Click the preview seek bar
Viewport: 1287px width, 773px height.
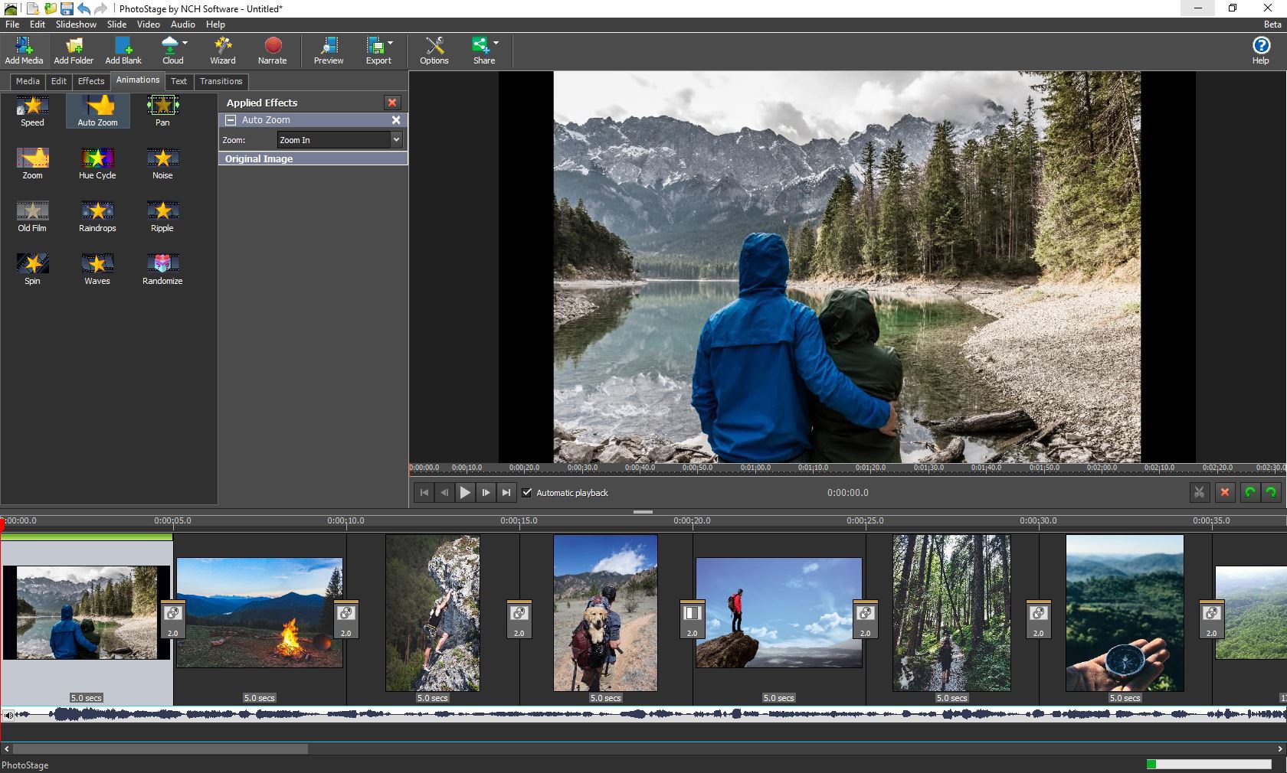[843, 468]
